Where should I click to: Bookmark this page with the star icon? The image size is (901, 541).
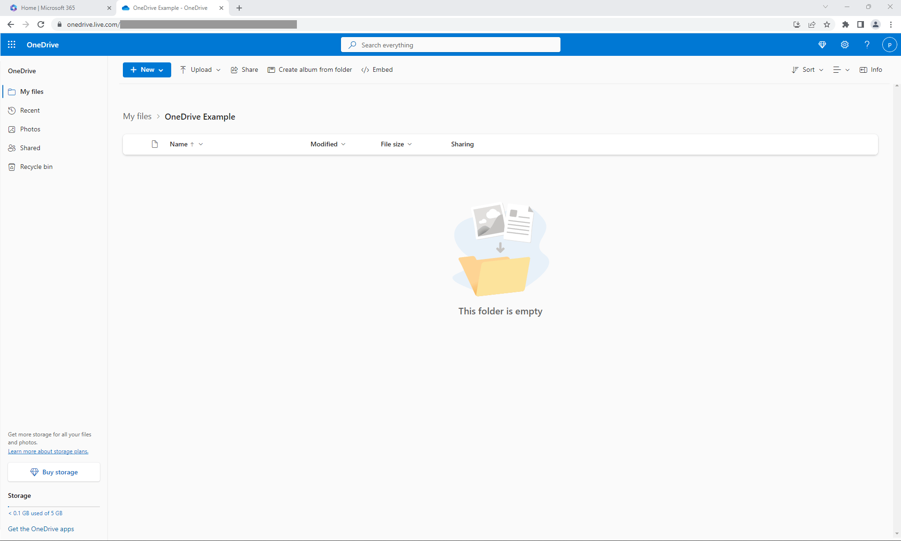[x=827, y=24]
